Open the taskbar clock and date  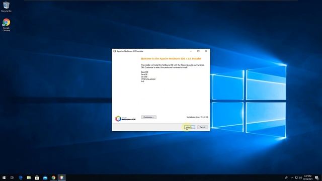(x=307, y=177)
